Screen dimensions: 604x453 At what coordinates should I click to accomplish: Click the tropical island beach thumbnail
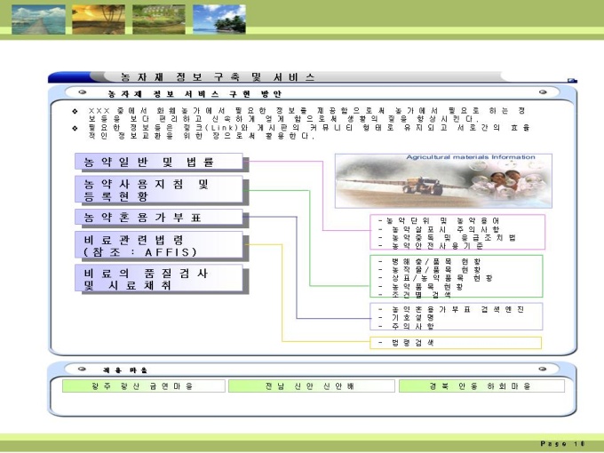coord(219,20)
